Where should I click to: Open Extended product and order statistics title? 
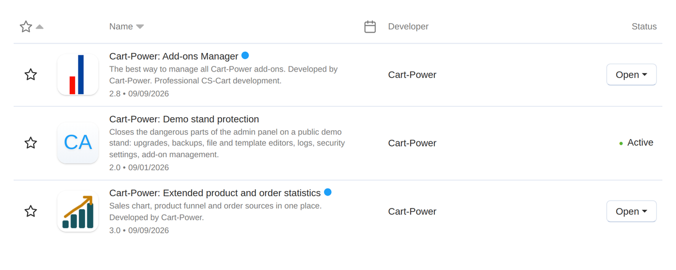click(x=215, y=193)
